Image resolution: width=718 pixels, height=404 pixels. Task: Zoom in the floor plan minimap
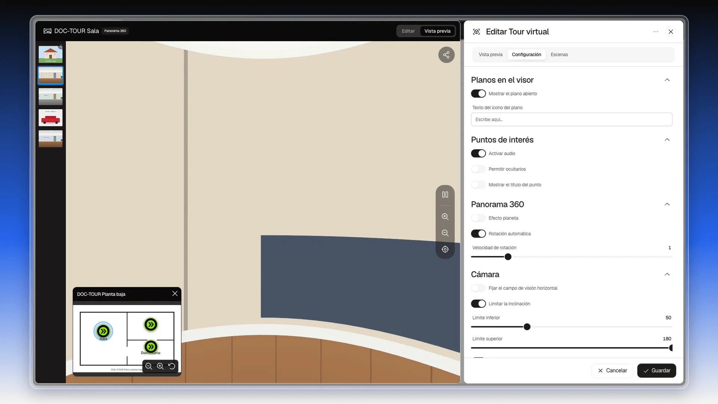(160, 366)
